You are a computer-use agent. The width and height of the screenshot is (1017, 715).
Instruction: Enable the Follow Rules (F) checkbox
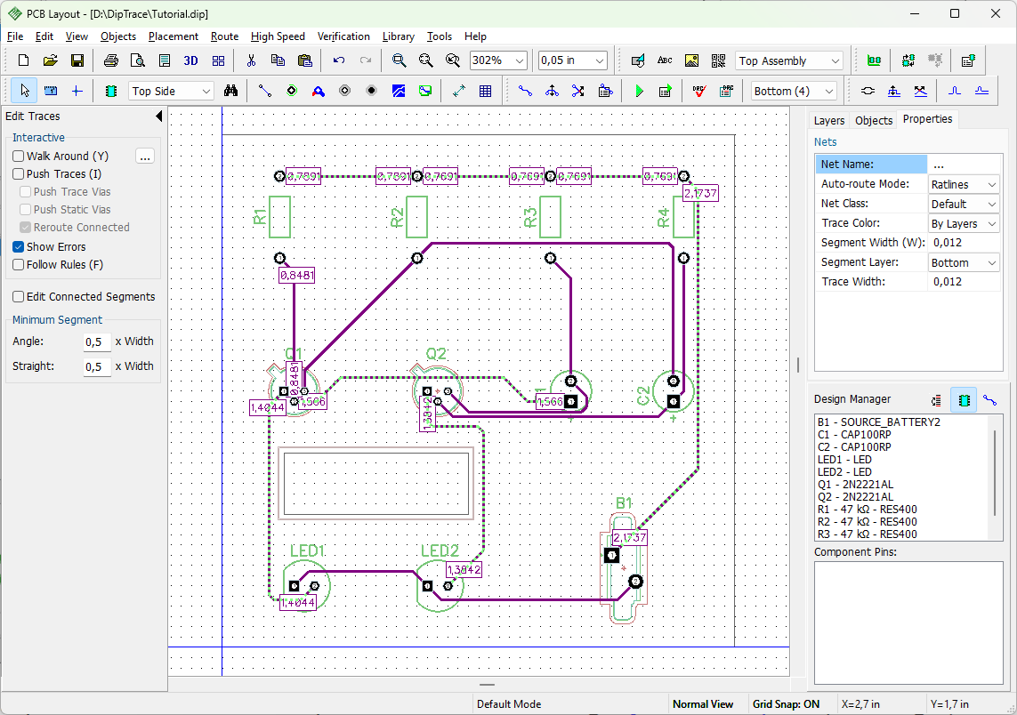click(18, 264)
